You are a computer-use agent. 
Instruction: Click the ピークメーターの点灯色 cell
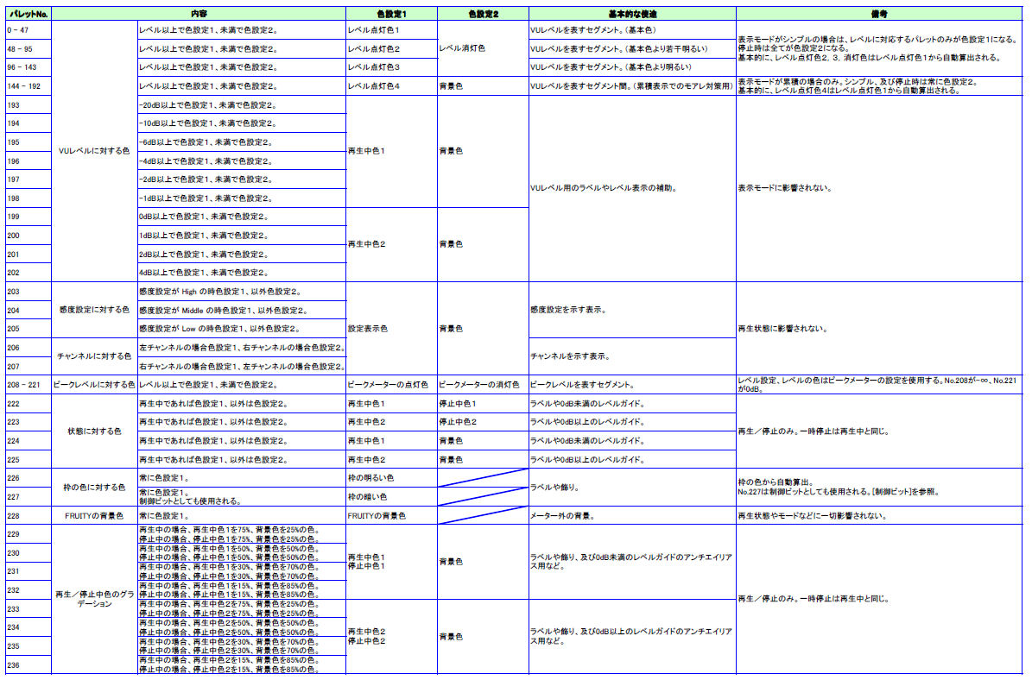coord(391,385)
